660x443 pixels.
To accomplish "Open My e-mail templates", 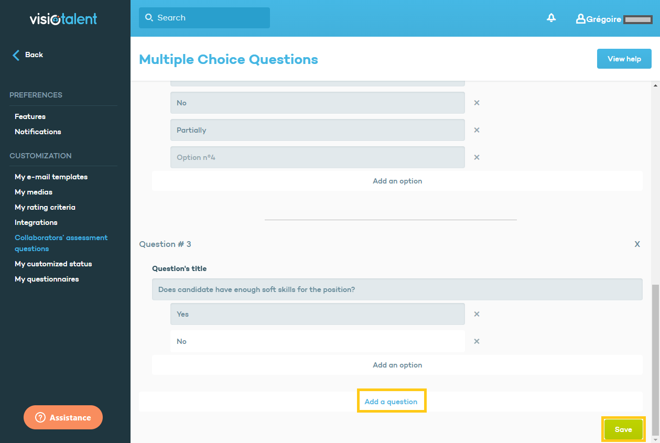I will [x=51, y=177].
